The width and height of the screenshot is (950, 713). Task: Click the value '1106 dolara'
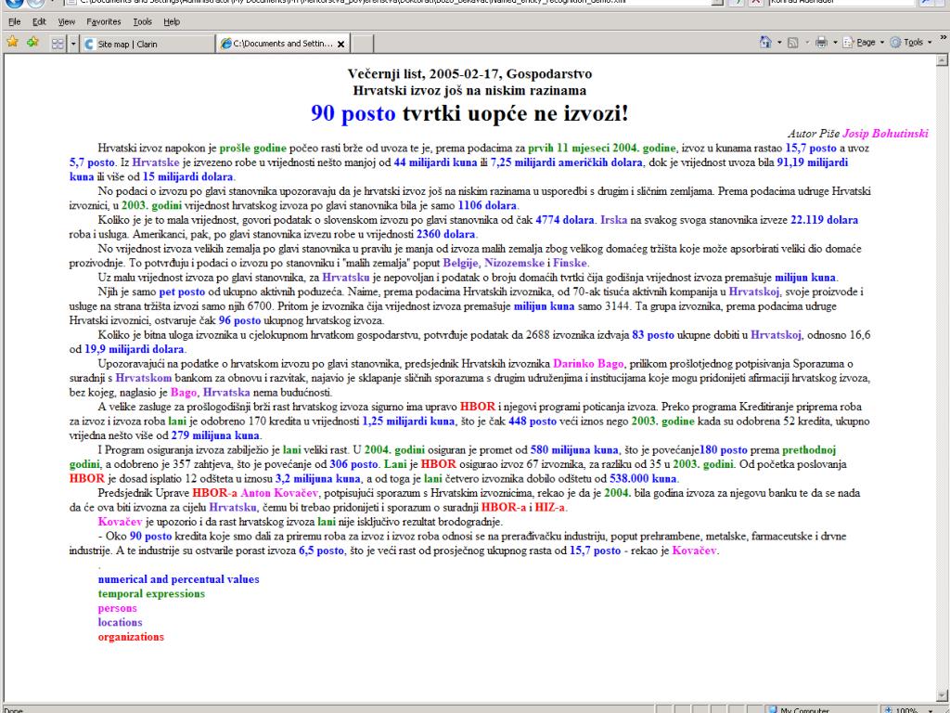tap(487, 205)
